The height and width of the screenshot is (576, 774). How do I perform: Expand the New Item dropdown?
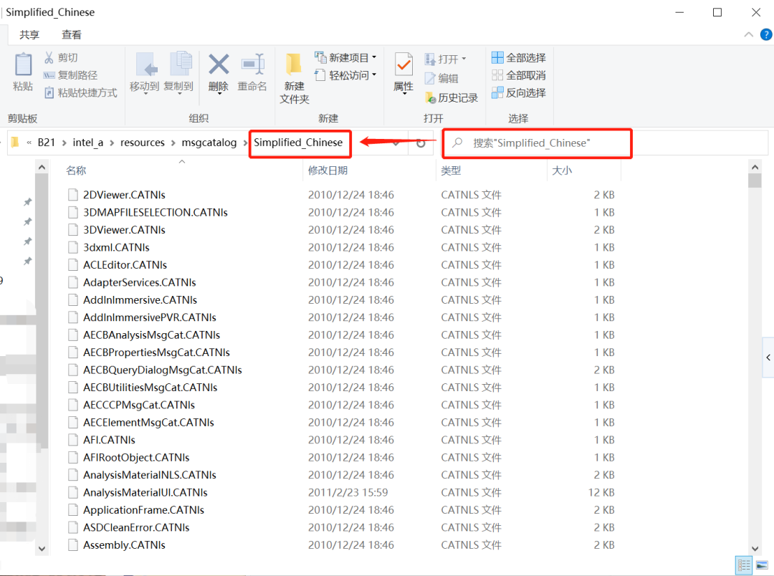click(374, 57)
